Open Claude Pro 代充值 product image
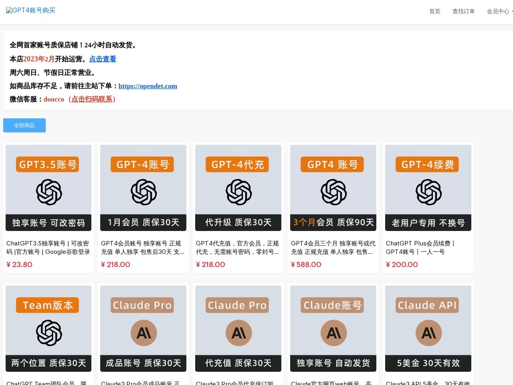 tap(238, 328)
